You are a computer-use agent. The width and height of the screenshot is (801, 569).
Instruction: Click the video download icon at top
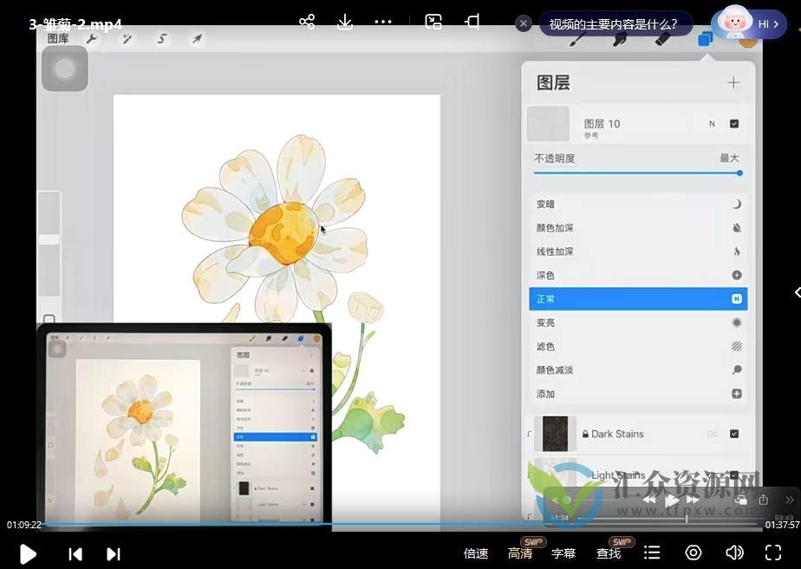(345, 22)
